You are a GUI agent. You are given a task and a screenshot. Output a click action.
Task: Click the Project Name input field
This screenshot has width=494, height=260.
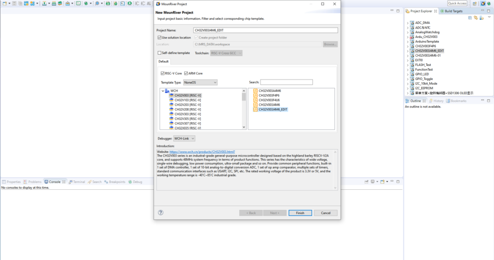[x=266, y=30]
